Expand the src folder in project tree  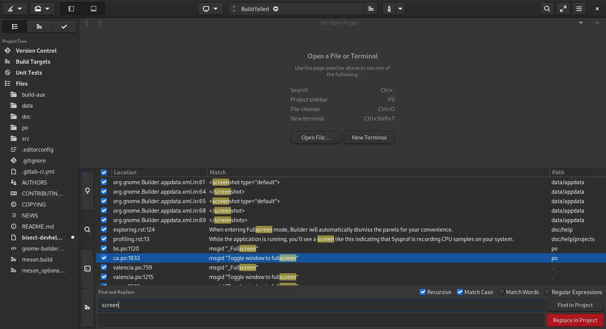26,139
